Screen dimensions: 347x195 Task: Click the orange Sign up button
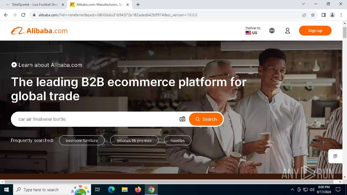point(315,31)
